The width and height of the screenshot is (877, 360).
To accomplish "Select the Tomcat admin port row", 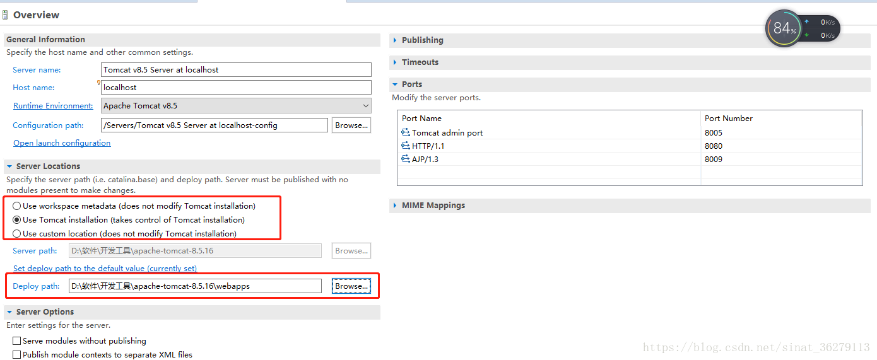I will (x=630, y=133).
